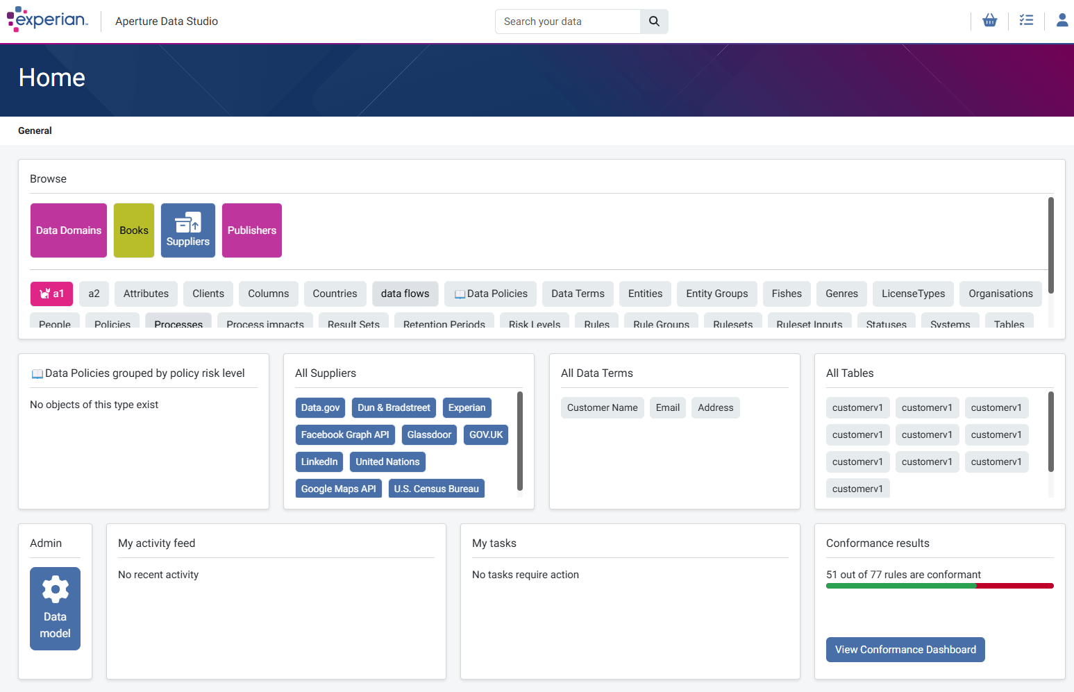Open the Data Policies tag
Image resolution: width=1074 pixels, height=692 pixels.
(x=491, y=294)
